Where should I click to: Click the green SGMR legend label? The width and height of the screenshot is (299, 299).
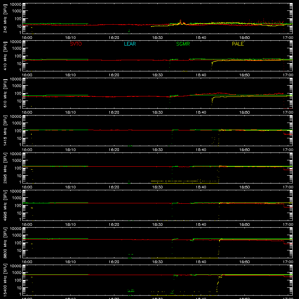pos(183,44)
